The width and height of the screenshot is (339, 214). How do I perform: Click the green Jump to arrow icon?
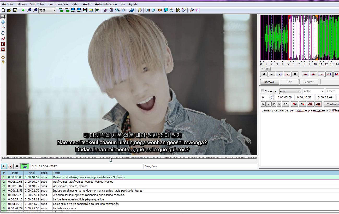coord(23,10)
